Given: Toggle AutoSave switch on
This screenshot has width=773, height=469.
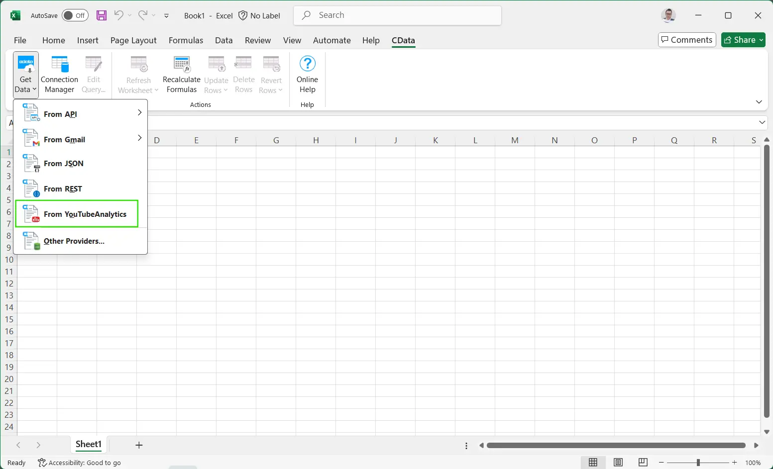Looking at the screenshot, I should click(75, 15).
